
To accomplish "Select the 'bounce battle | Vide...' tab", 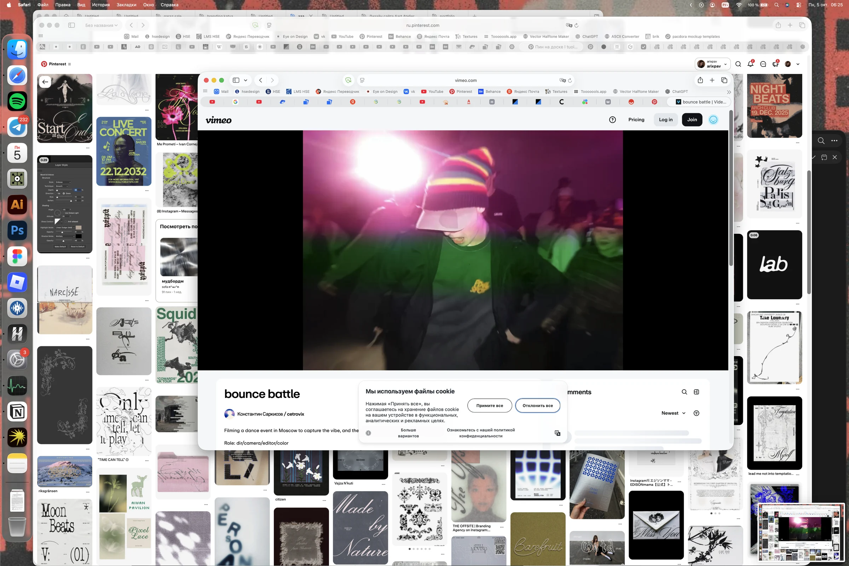I will (701, 102).
